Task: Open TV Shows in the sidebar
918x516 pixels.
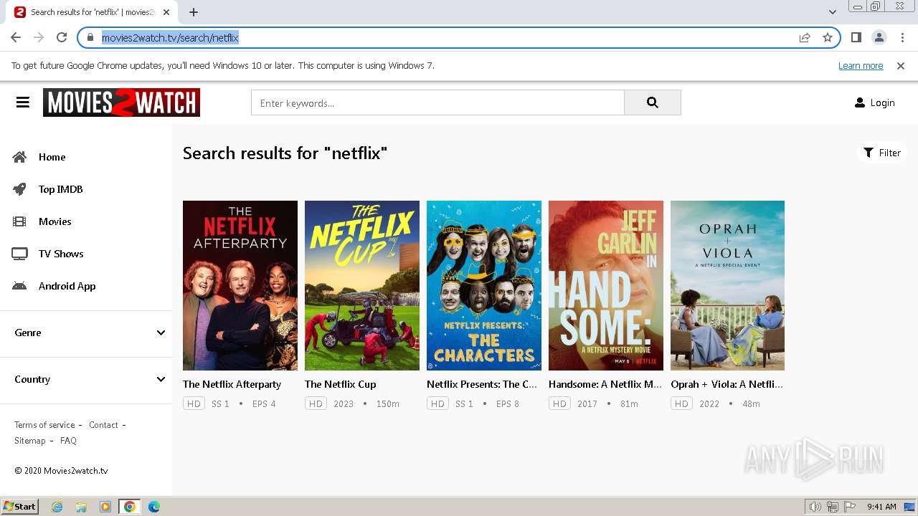Action: [61, 254]
